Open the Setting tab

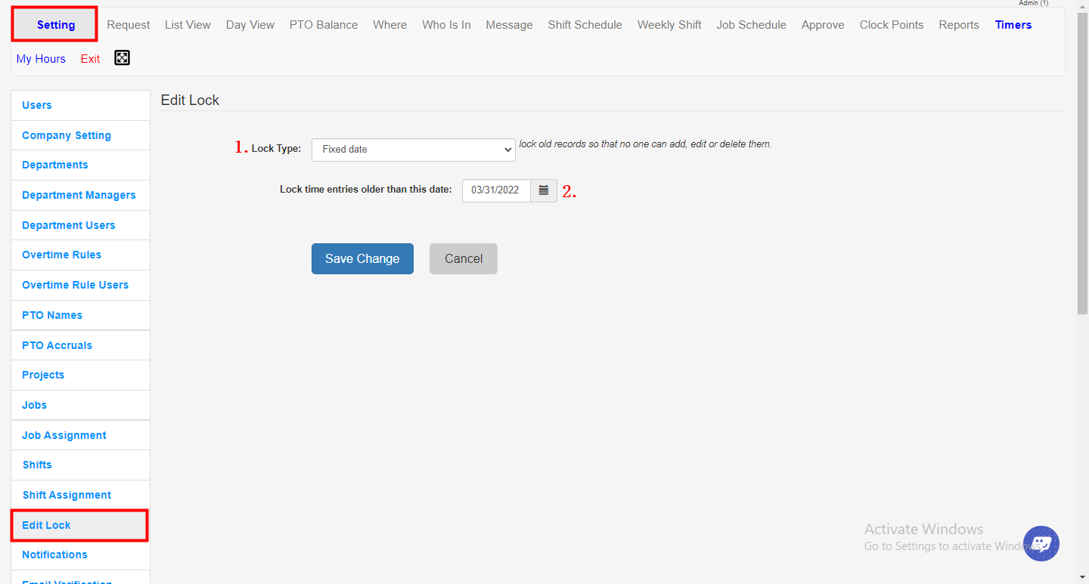(x=55, y=25)
